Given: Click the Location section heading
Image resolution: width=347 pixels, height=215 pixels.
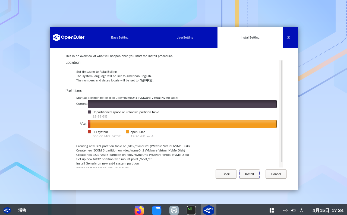Looking at the screenshot, I should click(73, 62).
